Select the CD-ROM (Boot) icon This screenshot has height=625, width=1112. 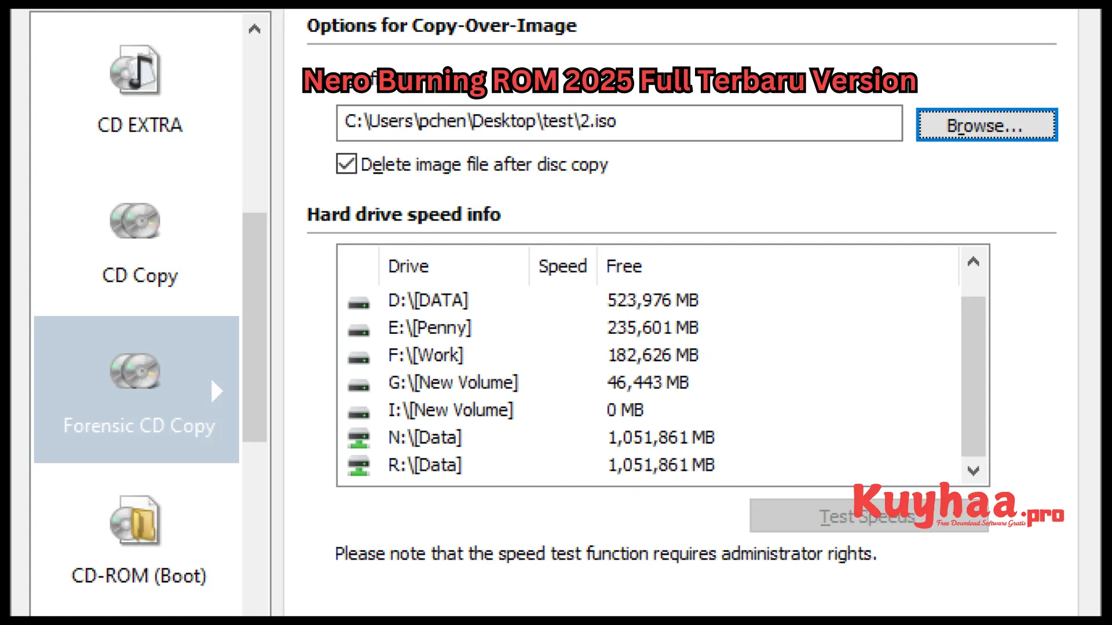pos(135,521)
